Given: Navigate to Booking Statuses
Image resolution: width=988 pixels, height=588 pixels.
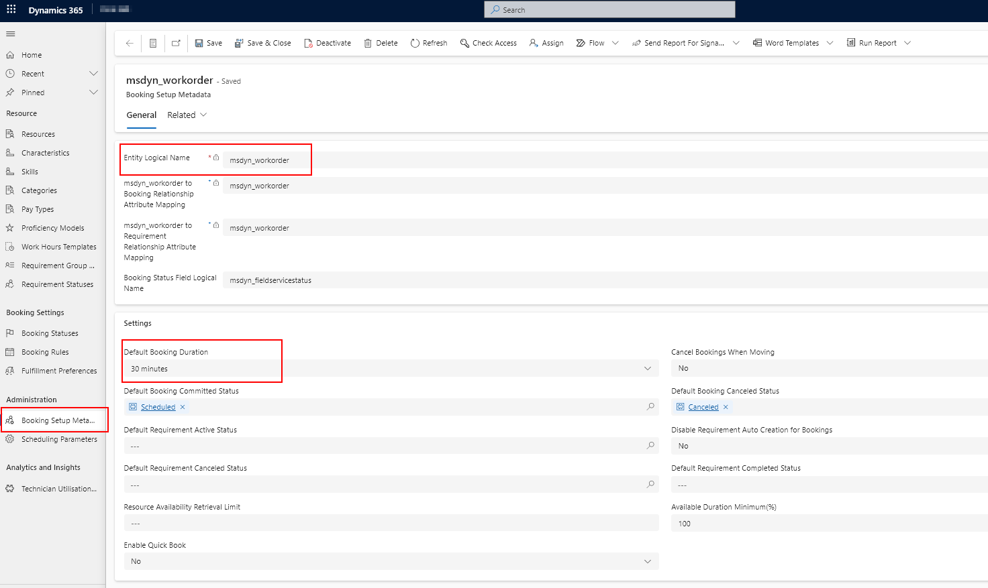Looking at the screenshot, I should click(46, 333).
